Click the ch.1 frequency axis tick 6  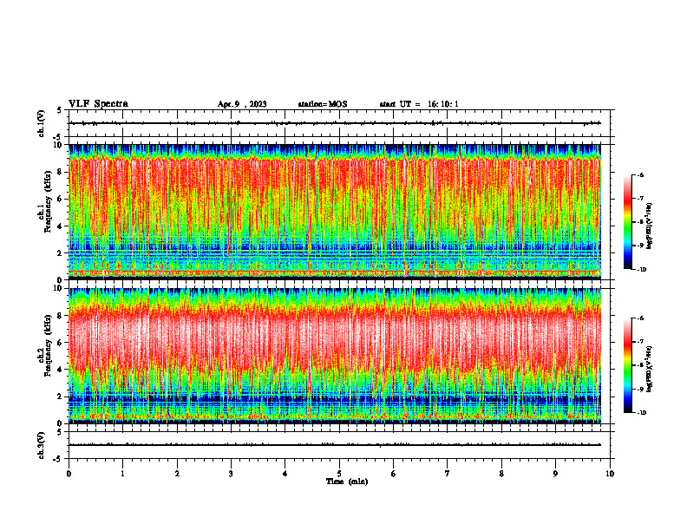[61, 199]
